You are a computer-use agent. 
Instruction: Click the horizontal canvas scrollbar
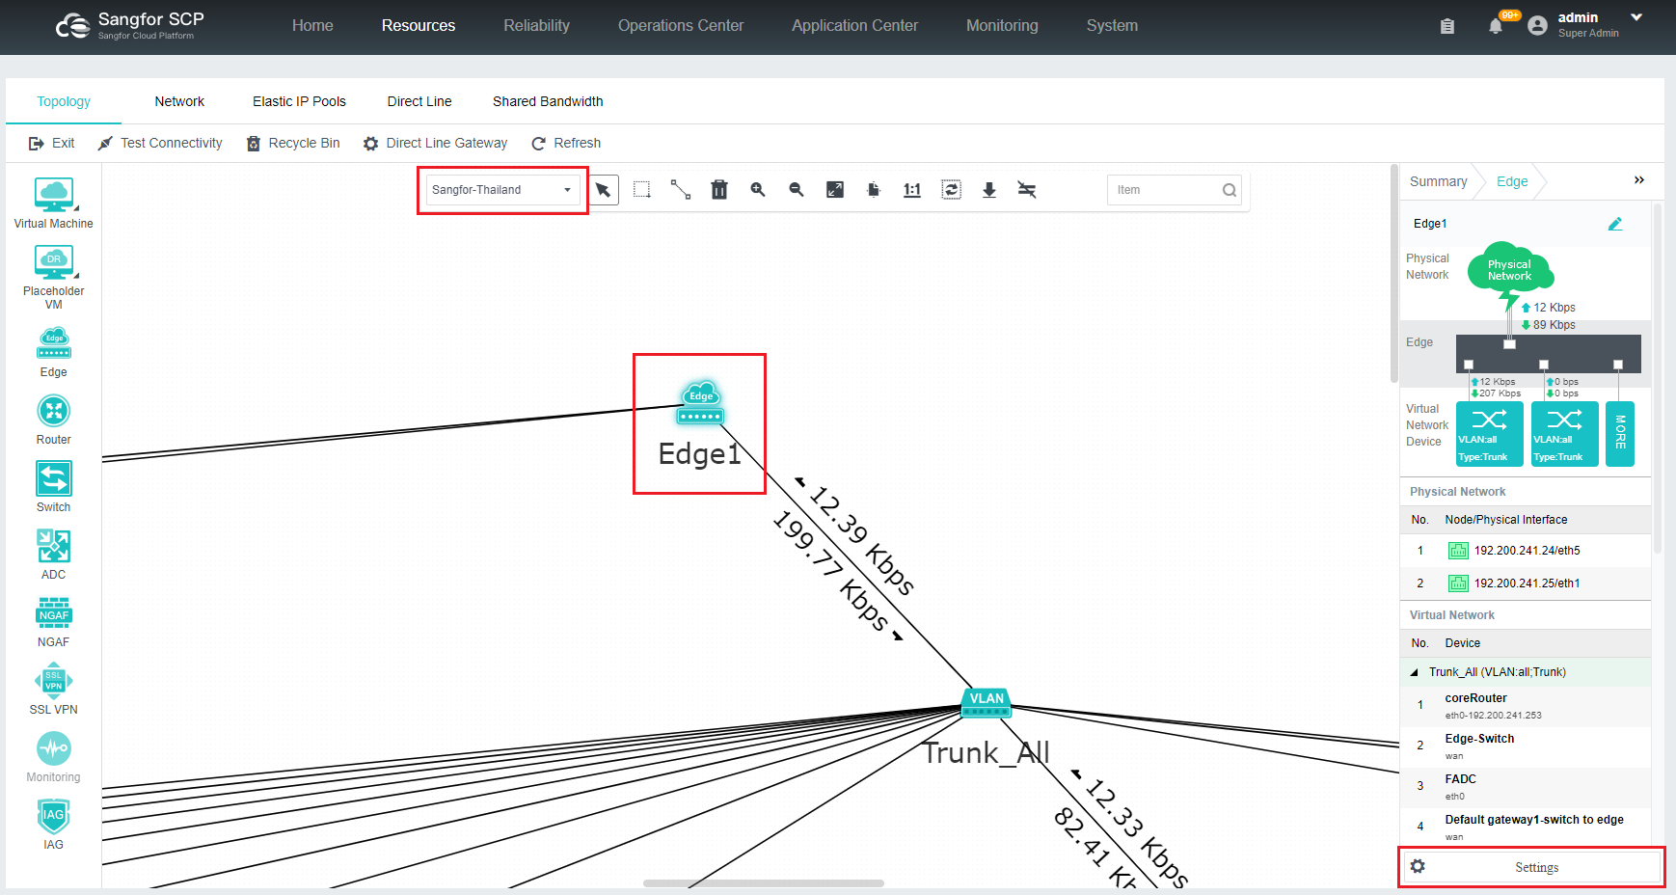[764, 882]
